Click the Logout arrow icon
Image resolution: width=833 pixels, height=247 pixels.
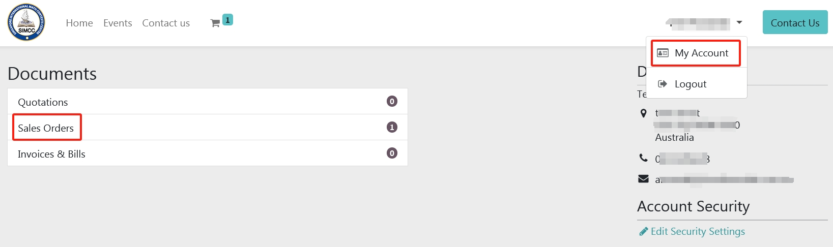tap(663, 84)
